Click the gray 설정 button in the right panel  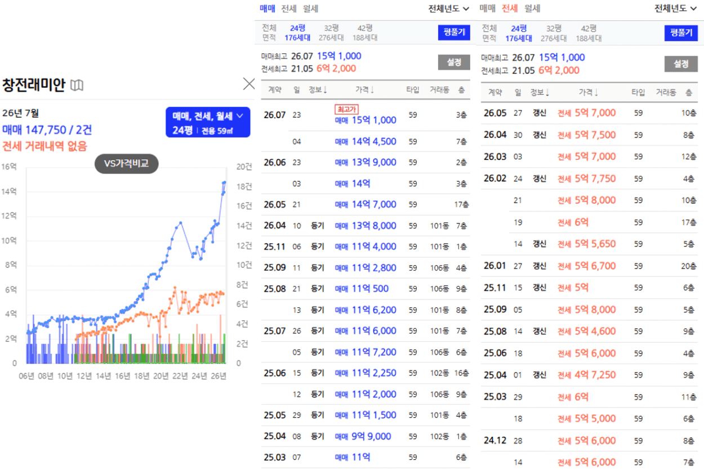[680, 64]
